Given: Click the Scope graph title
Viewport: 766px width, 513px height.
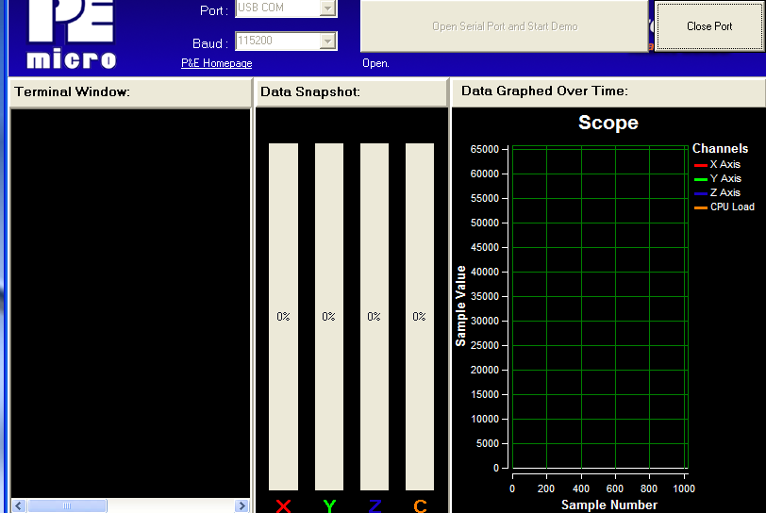Looking at the screenshot, I should coord(608,123).
